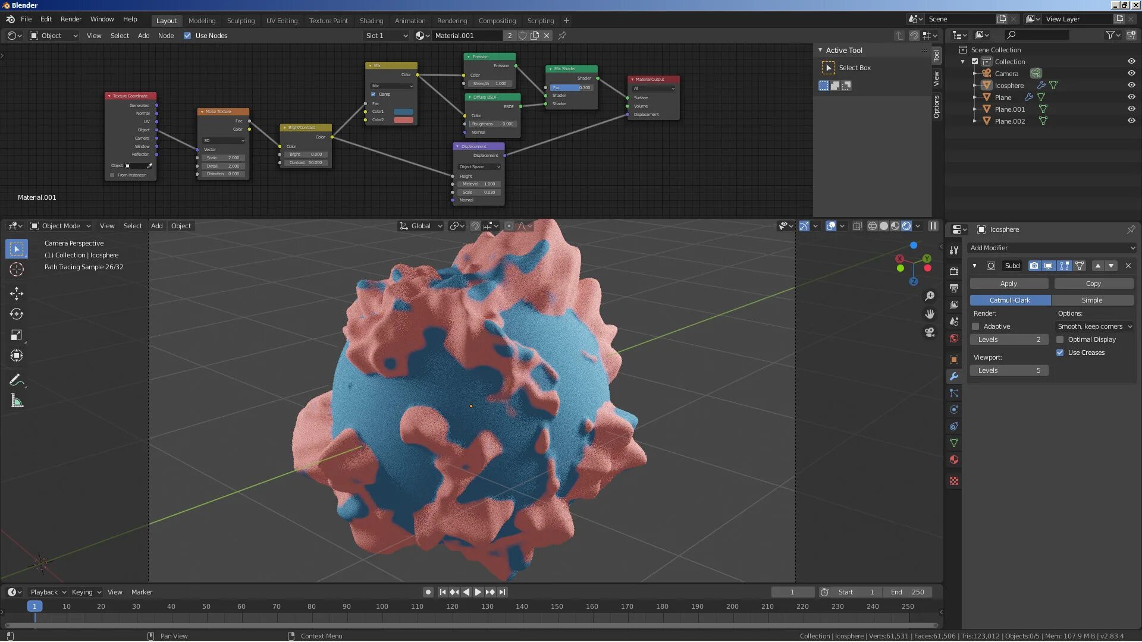Disable the Use Creases checkbox

(x=1060, y=353)
